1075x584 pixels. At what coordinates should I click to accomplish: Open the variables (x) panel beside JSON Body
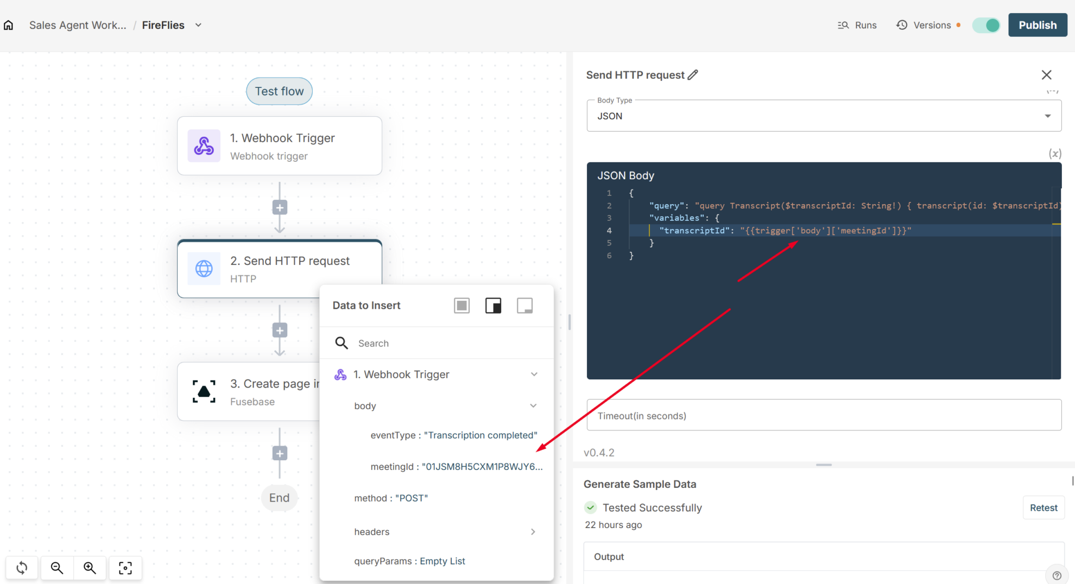coord(1055,154)
